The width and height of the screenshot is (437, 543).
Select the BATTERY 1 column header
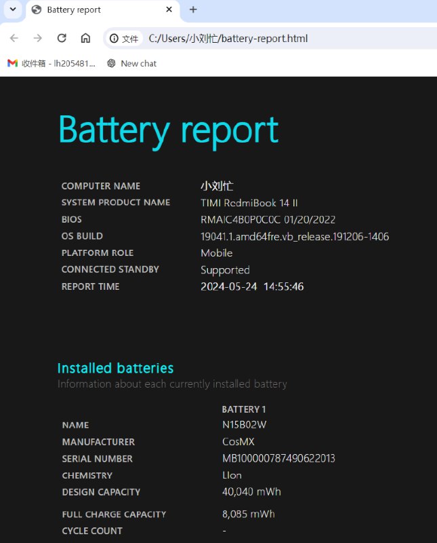point(244,410)
